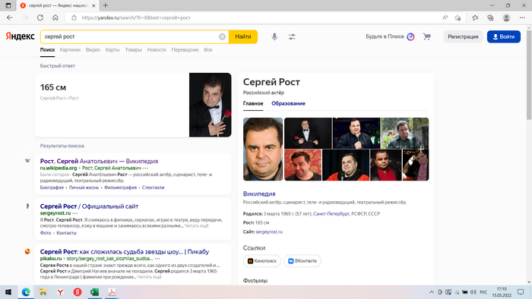The image size is (532, 299).
Task: Open quick answer photo with rose
Action: point(211,105)
